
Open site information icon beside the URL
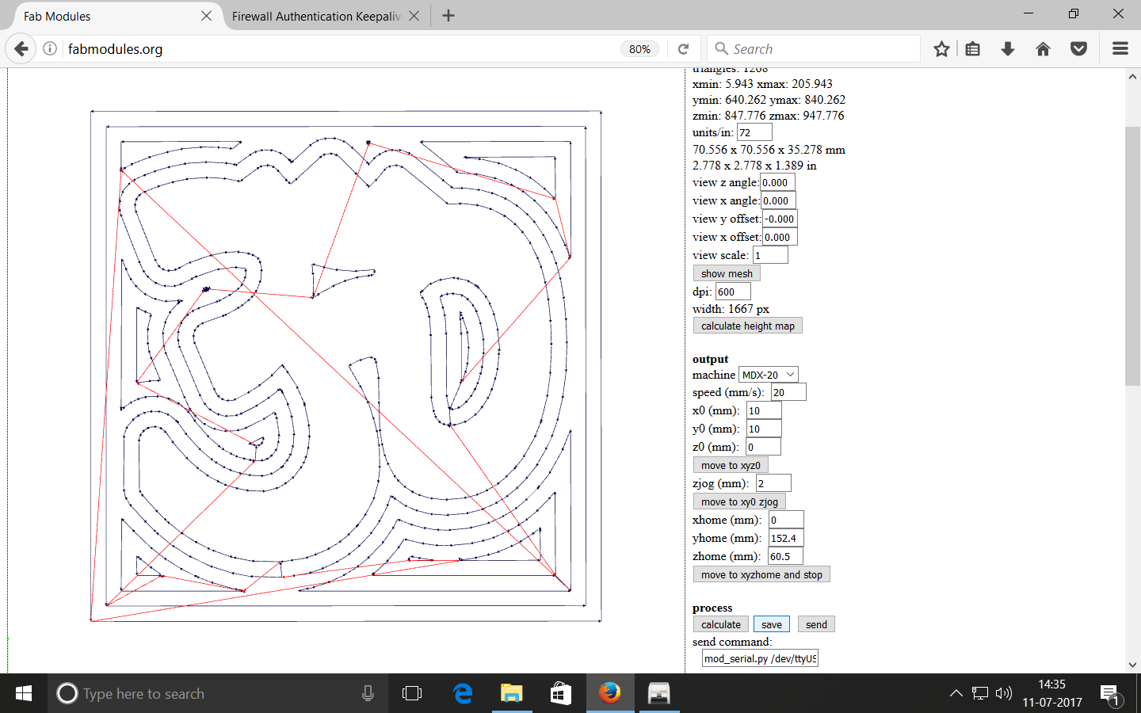point(50,49)
